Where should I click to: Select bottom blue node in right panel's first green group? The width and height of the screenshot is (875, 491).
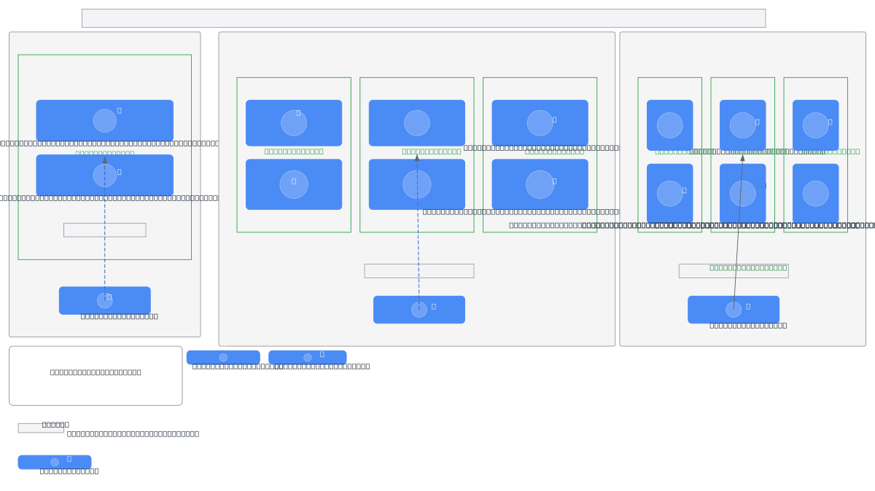pyautogui.click(x=670, y=194)
